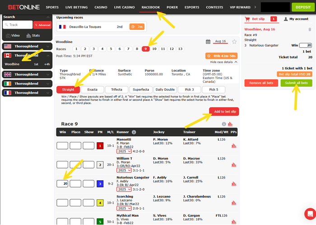
Task: Open the Stats section in the search panel
Action: [x=33, y=35]
